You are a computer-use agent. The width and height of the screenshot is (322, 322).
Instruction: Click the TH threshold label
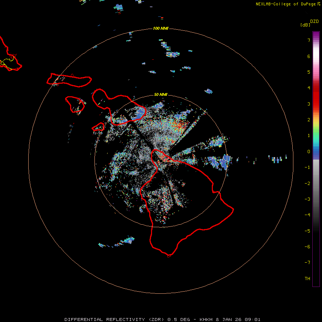(x=307, y=279)
